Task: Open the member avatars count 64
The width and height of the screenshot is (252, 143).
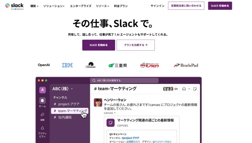Action: click(x=170, y=89)
